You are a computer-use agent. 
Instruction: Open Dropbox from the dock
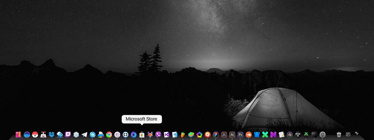point(51,135)
